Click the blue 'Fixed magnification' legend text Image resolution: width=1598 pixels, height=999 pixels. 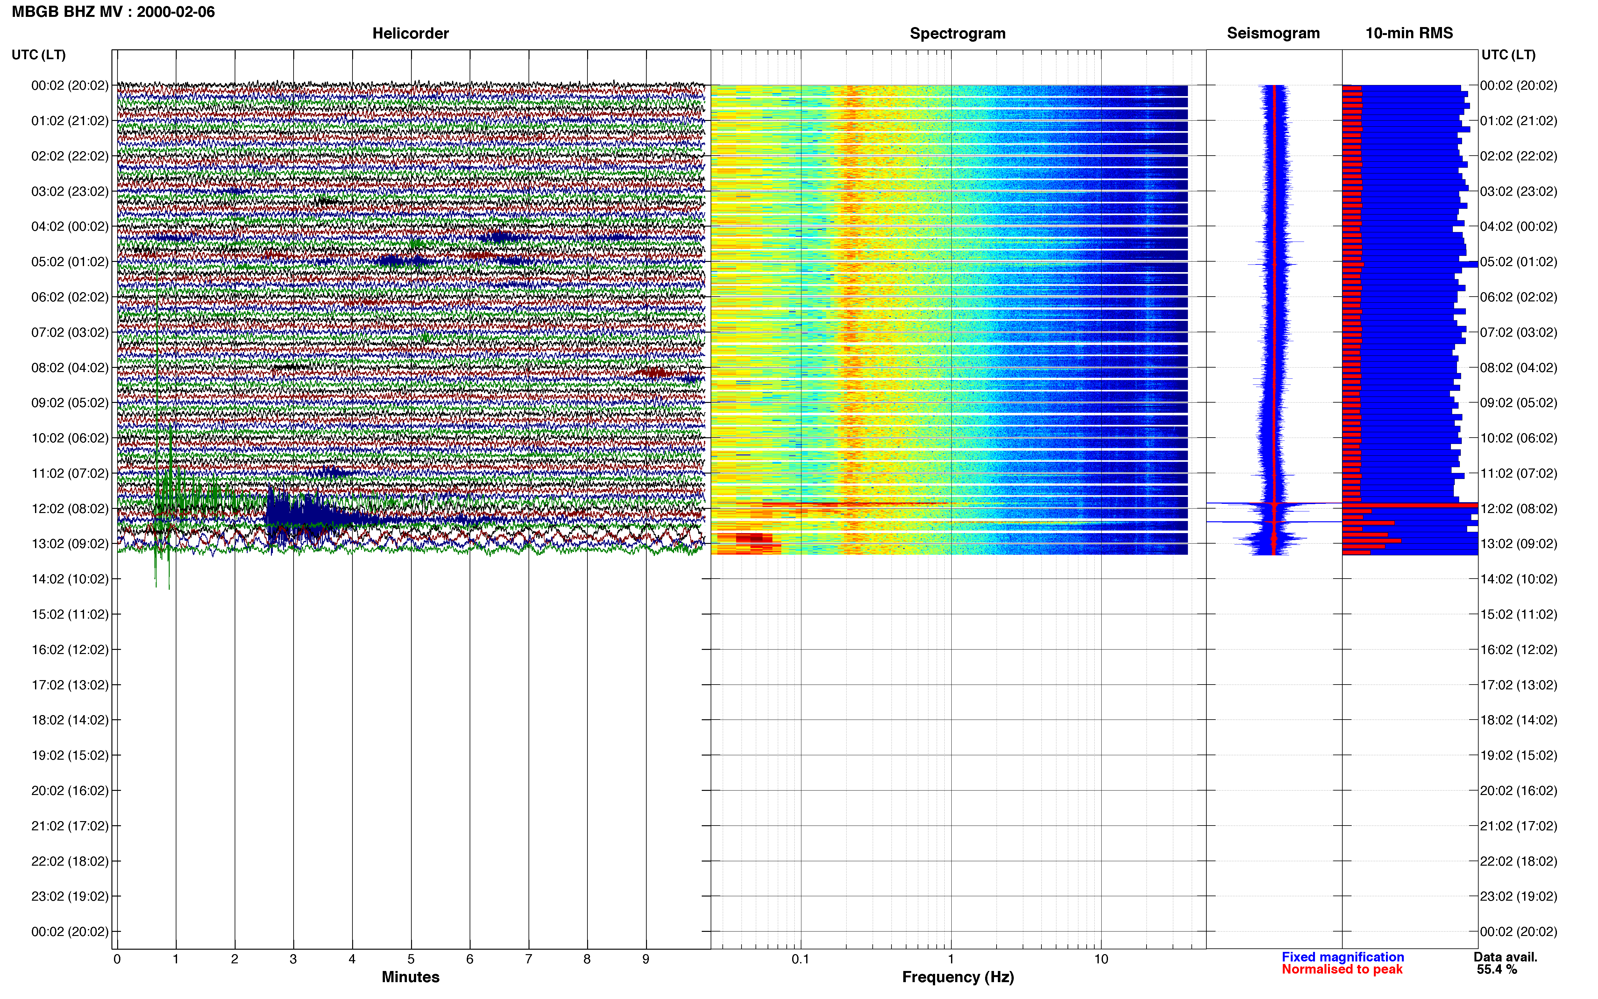point(1342,957)
